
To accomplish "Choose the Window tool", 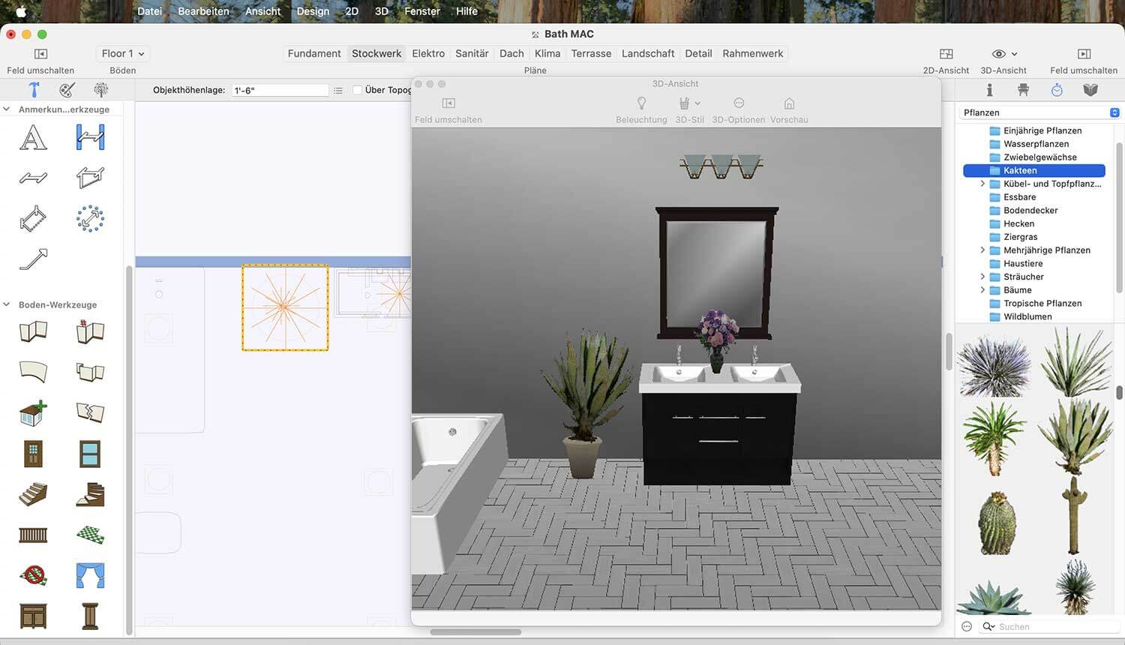I will pyautogui.click(x=90, y=454).
